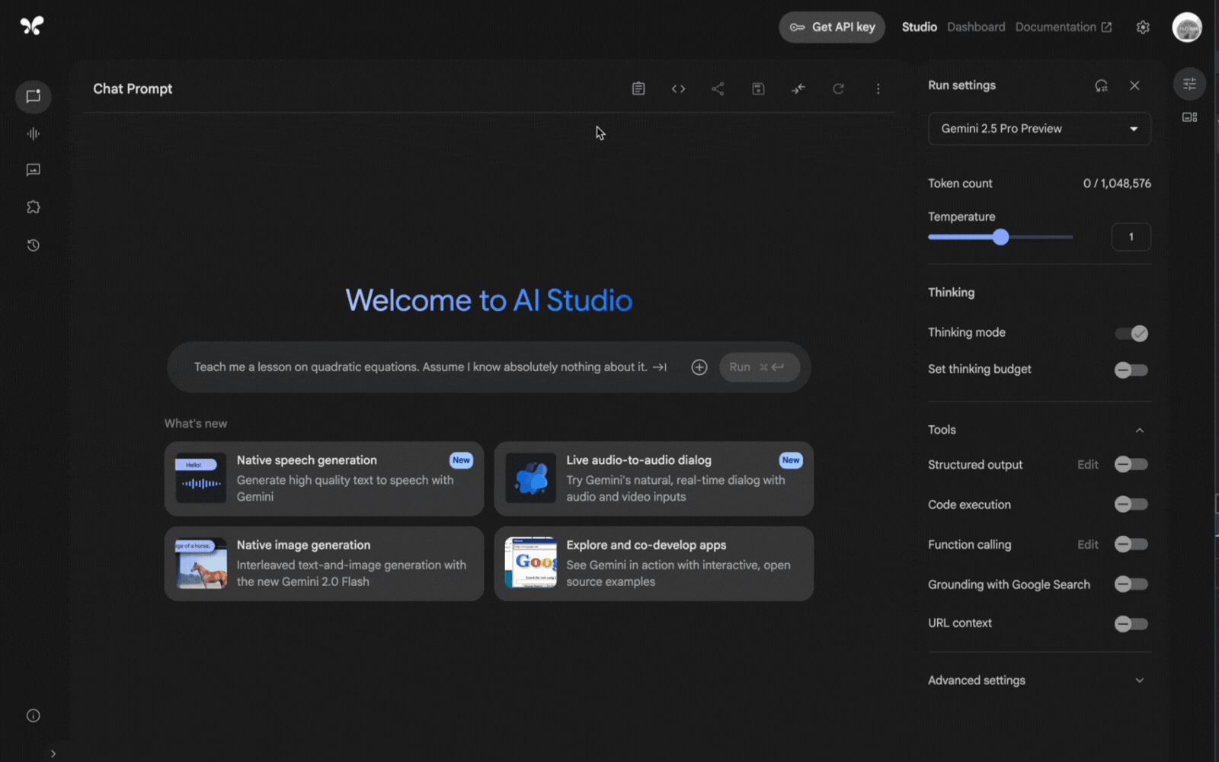Click the Share prompt icon

pyautogui.click(x=718, y=89)
